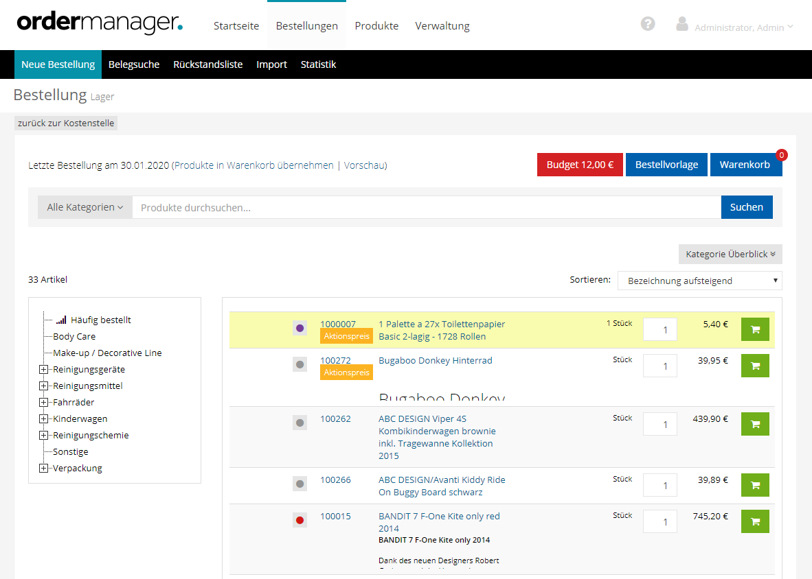Click the Häufig bestellt bar chart icon
The image size is (812, 579).
(x=62, y=320)
